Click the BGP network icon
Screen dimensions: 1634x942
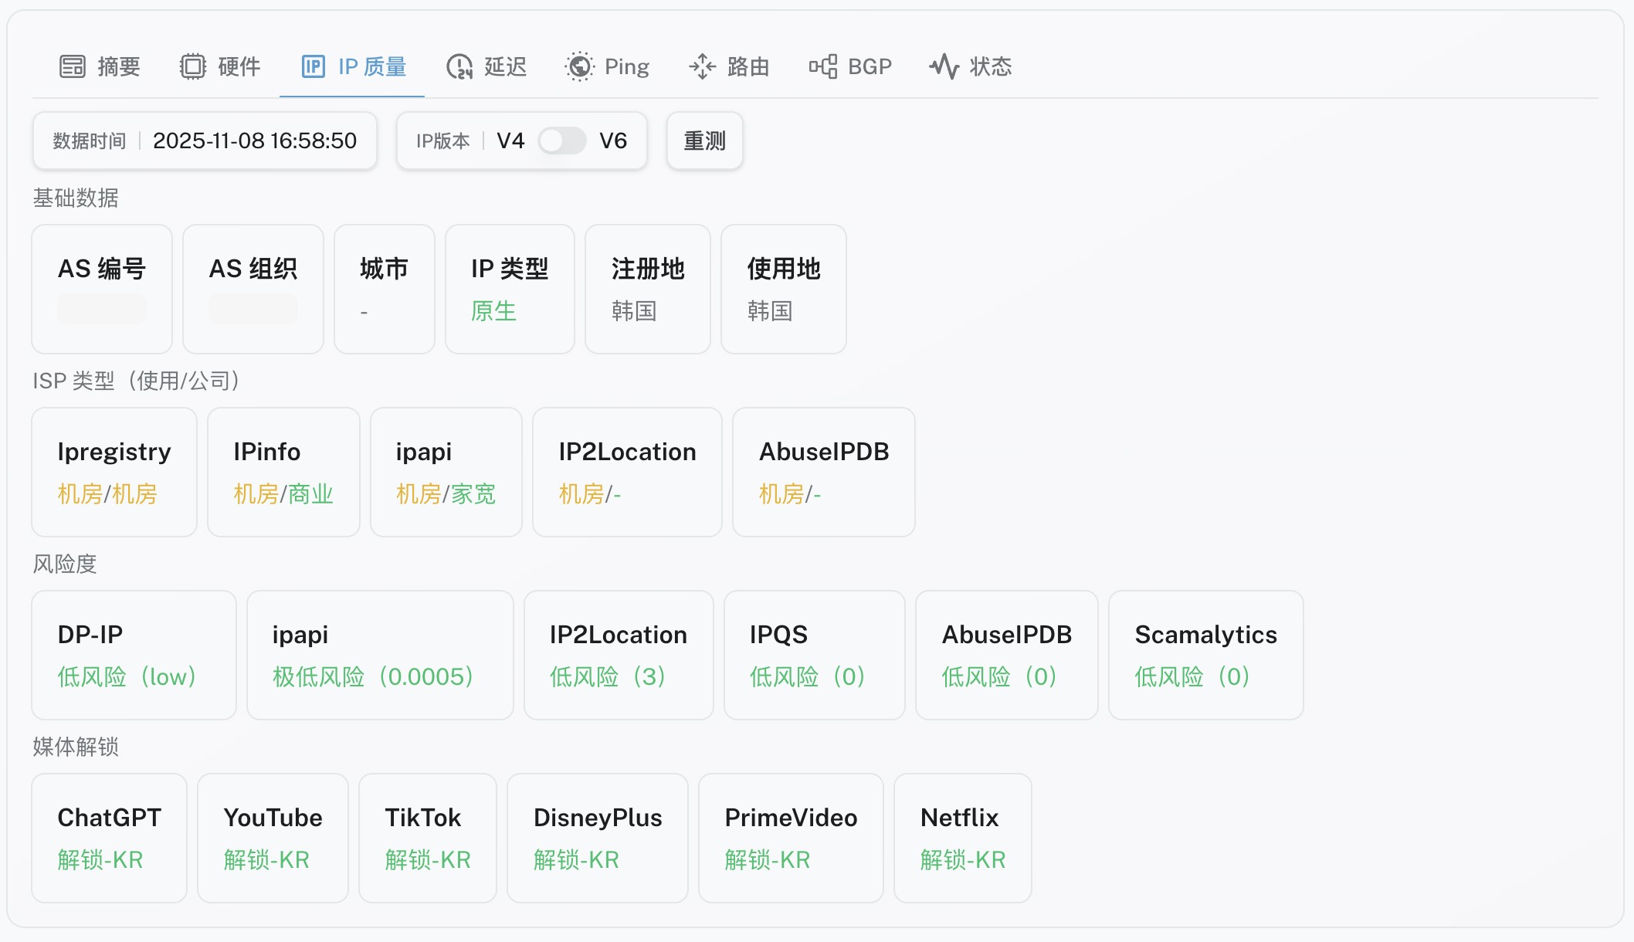point(823,66)
